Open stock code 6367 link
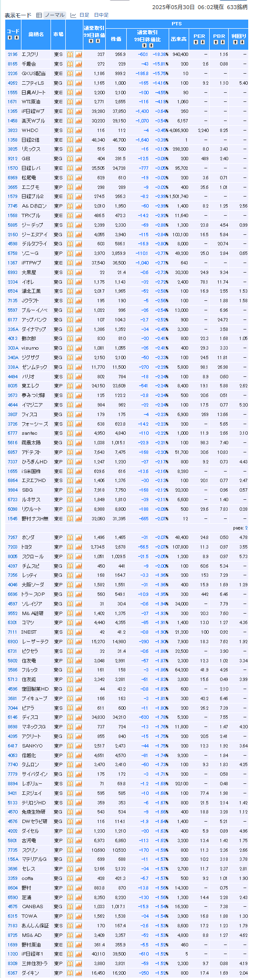253x978 pixels. click(x=13, y=973)
